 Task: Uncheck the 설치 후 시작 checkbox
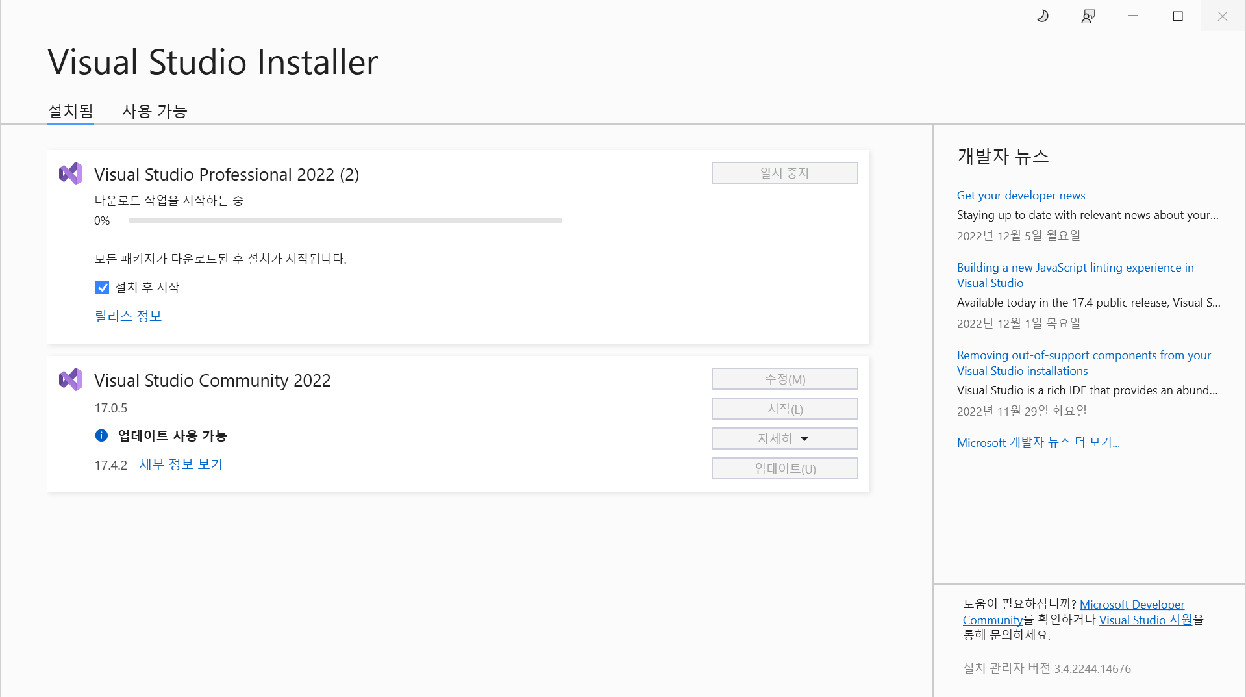point(102,287)
